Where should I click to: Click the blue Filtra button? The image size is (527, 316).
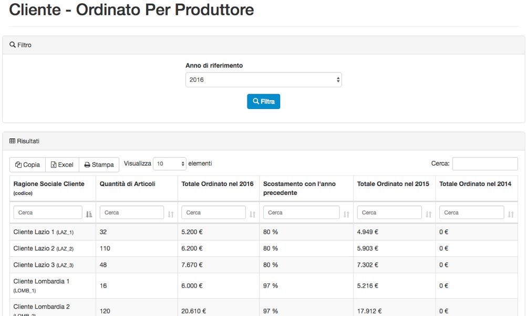263,101
